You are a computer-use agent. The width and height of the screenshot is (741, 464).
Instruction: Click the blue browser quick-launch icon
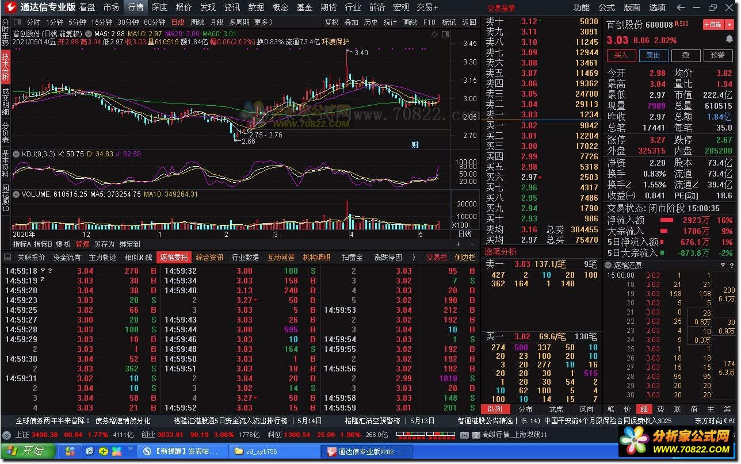pyautogui.click(x=90, y=451)
